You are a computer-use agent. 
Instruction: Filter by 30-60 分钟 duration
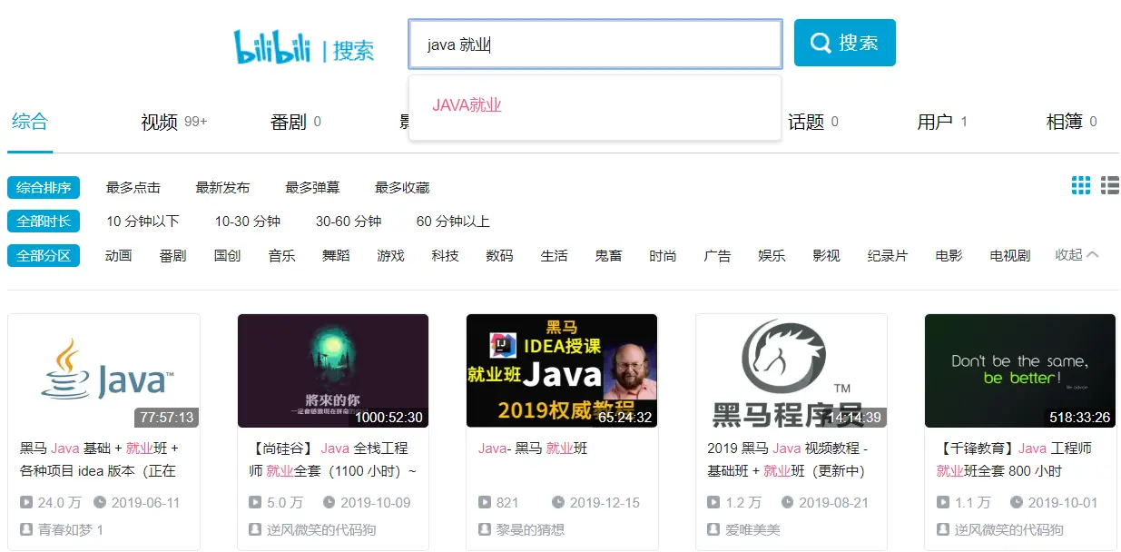[x=349, y=222]
